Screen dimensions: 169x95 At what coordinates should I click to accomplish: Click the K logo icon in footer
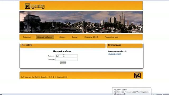point(137,75)
